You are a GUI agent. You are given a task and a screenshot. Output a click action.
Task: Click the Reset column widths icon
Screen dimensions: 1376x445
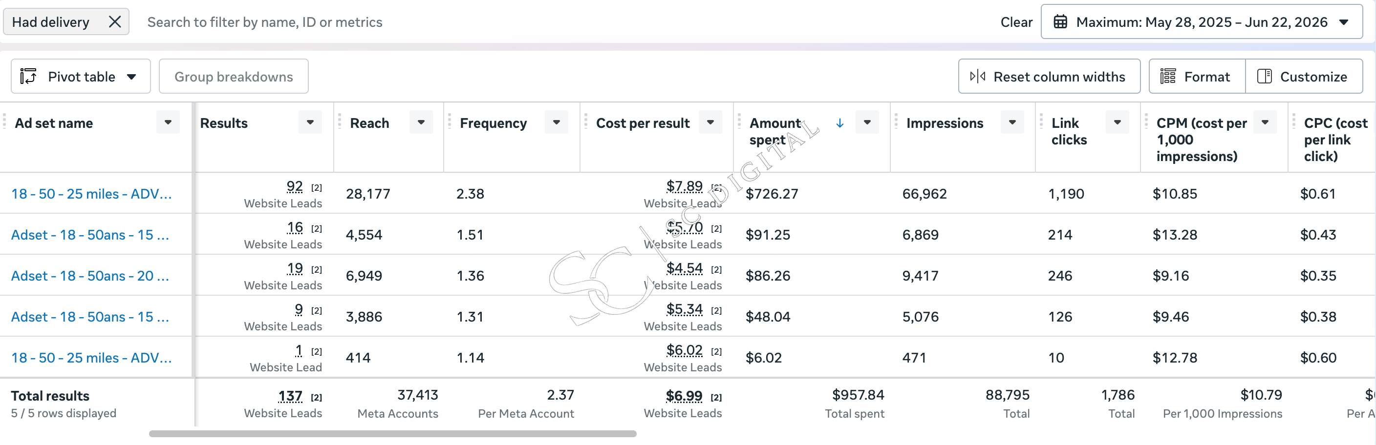(x=977, y=76)
